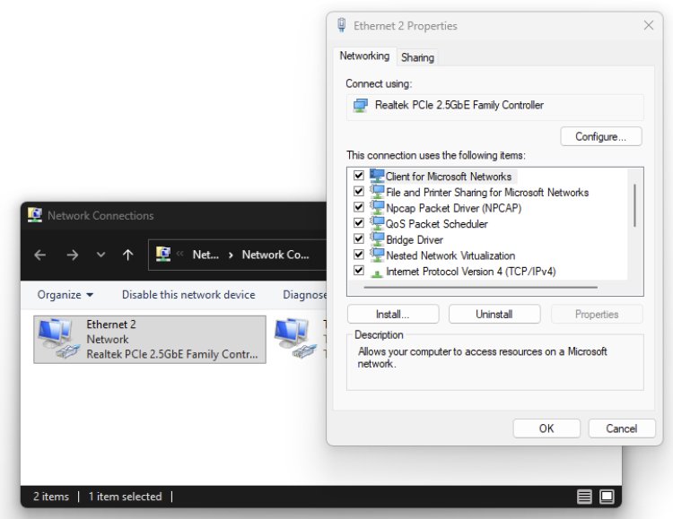
Task: Select the Client for Microsoft Networks icon
Action: [x=377, y=177]
